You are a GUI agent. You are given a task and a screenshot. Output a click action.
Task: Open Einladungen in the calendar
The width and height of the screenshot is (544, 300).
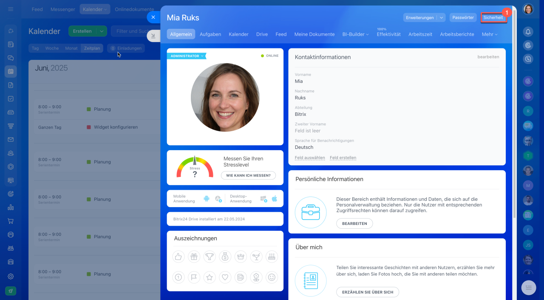(126, 48)
